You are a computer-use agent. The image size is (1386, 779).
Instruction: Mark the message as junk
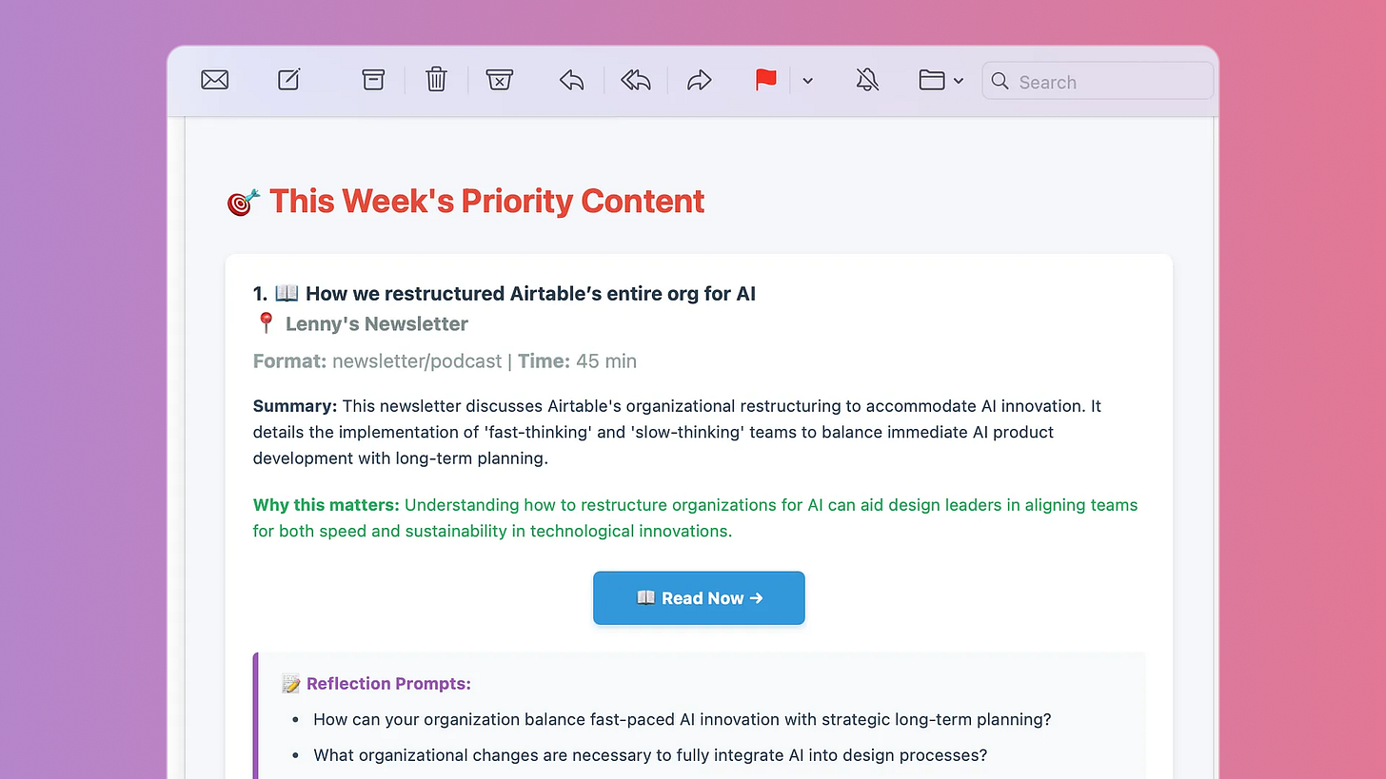[500, 80]
